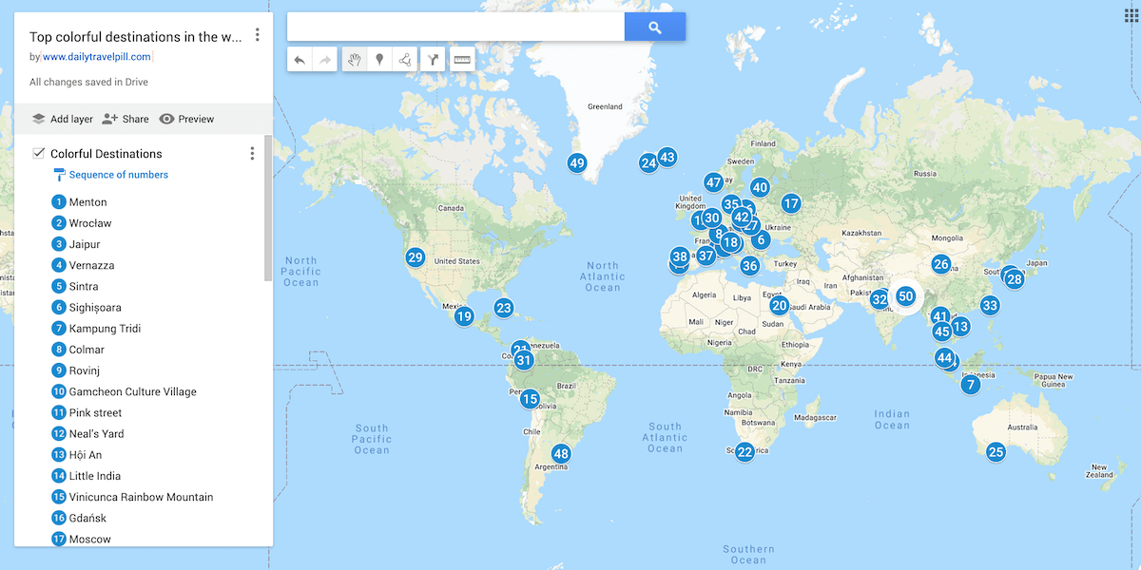The height and width of the screenshot is (570, 1141).
Task: Open map title options menu
Action: (x=257, y=36)
